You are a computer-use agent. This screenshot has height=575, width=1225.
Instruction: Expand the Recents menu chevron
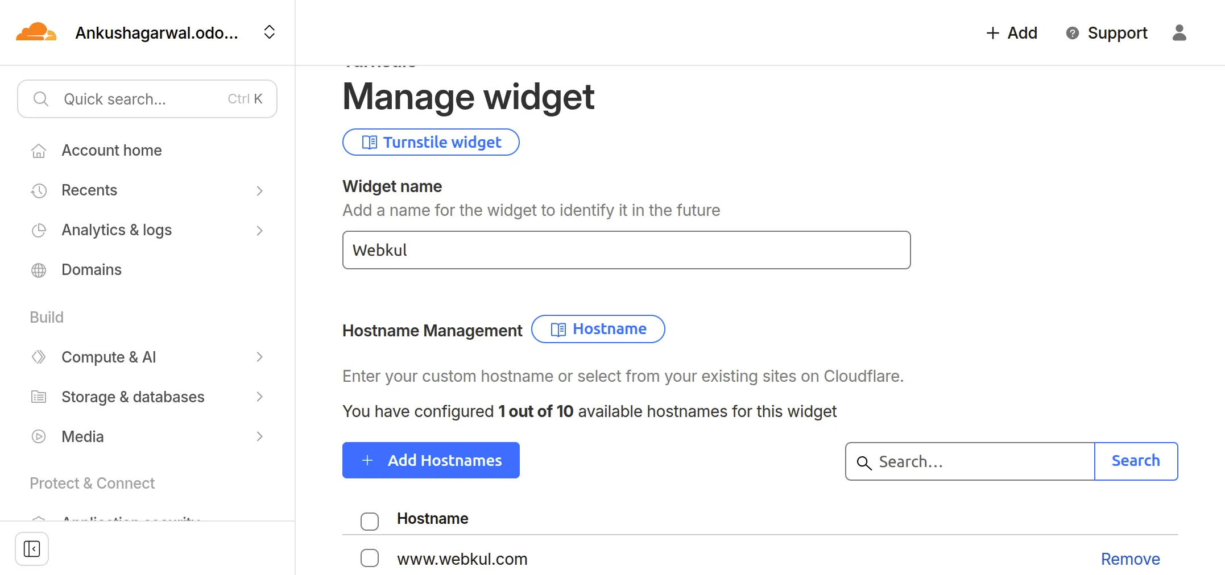(x=259, y=190)
